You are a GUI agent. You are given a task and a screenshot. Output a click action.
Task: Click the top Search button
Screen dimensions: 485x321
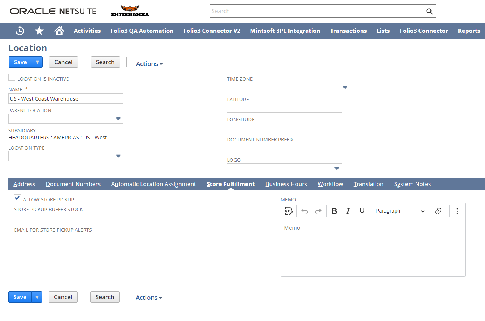coord(105,62)
